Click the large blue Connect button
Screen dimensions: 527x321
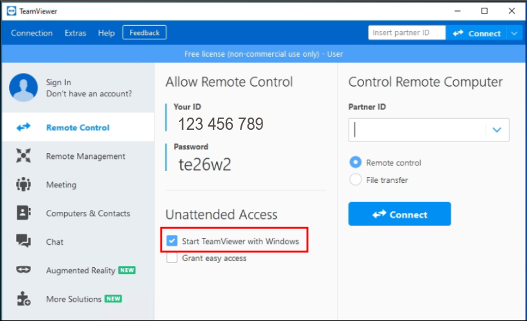[400, 214]
